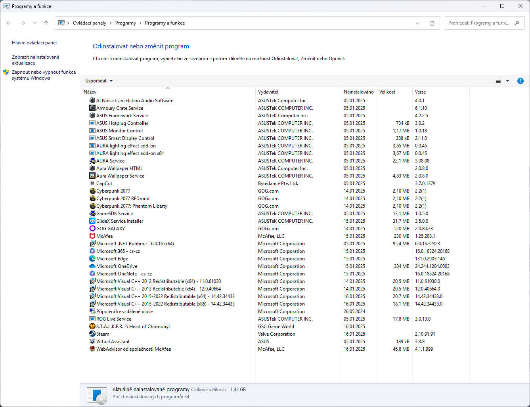This screenshot has height=407, width=530.
Task: Click the Virtual Assistant icon
Action: pos(92,342)
